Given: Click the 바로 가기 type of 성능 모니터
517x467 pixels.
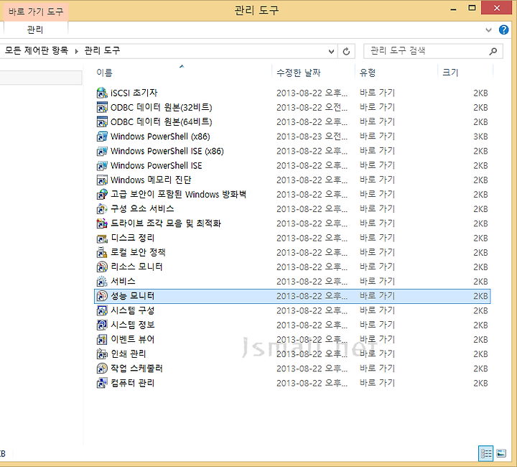Looking at the screenshot, I should coord(377,296).
